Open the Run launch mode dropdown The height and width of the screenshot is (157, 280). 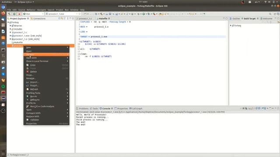click(33, 14)
